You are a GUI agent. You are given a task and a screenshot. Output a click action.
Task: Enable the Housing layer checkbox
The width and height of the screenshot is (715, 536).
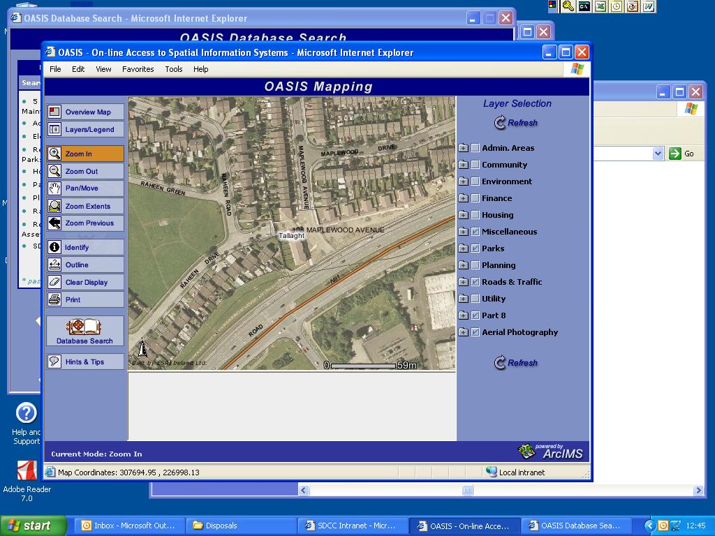coord(476,215)
